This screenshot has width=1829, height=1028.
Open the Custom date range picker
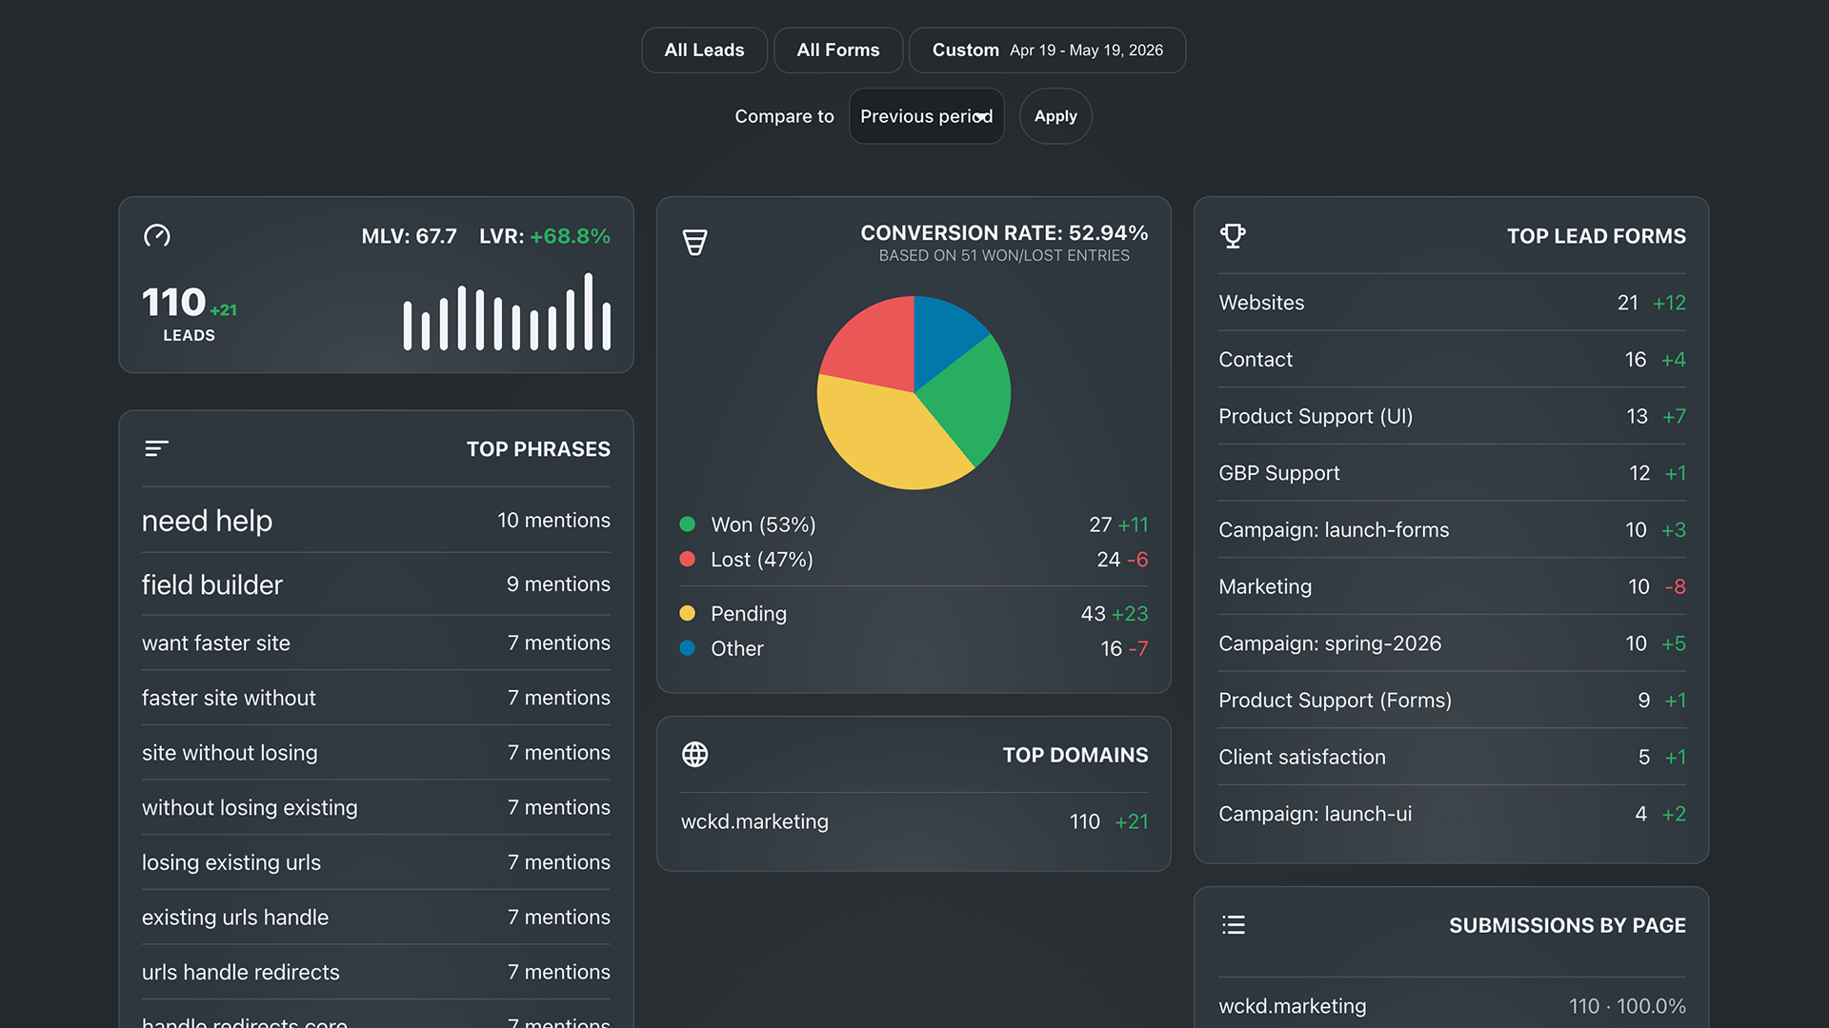pos(1048,50)
